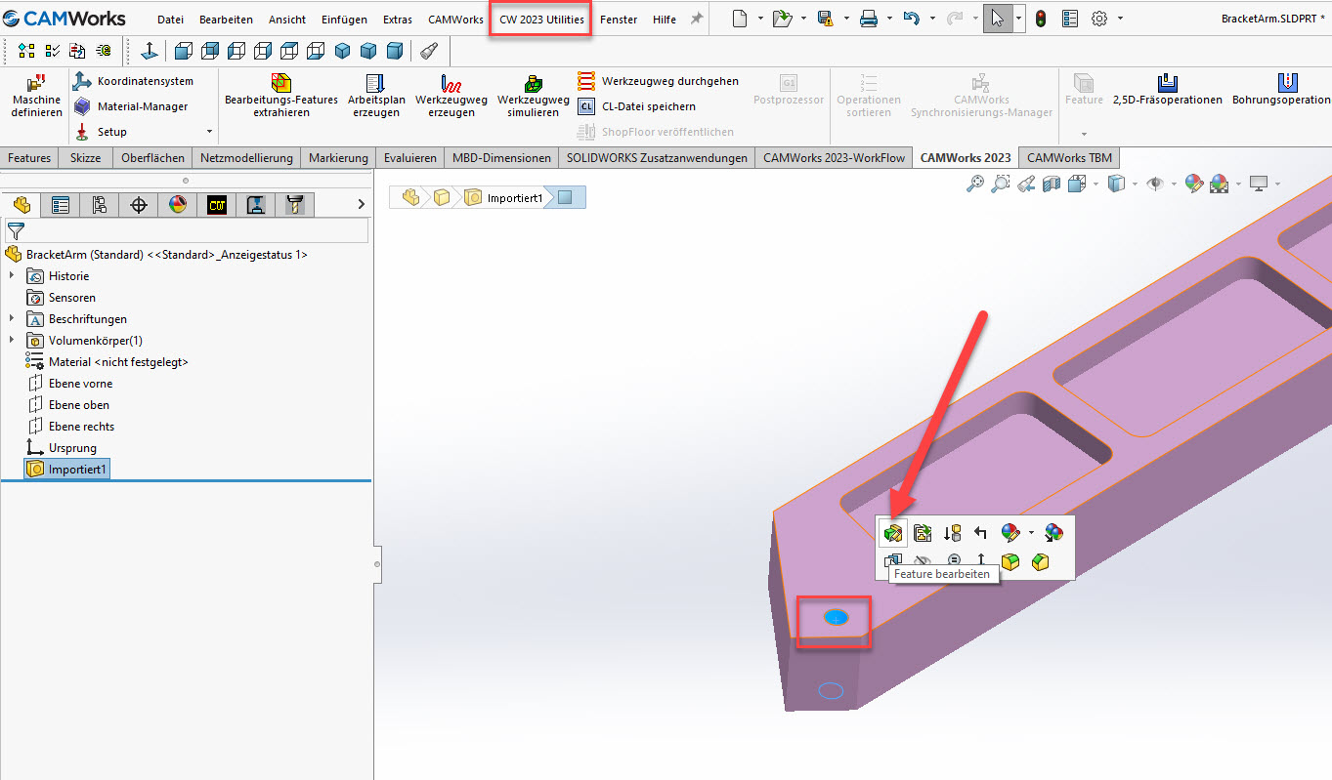This screenshot has width=1332, height=780.
Task: Open the Setup dropdown arrow
Action: coord(209,132)
